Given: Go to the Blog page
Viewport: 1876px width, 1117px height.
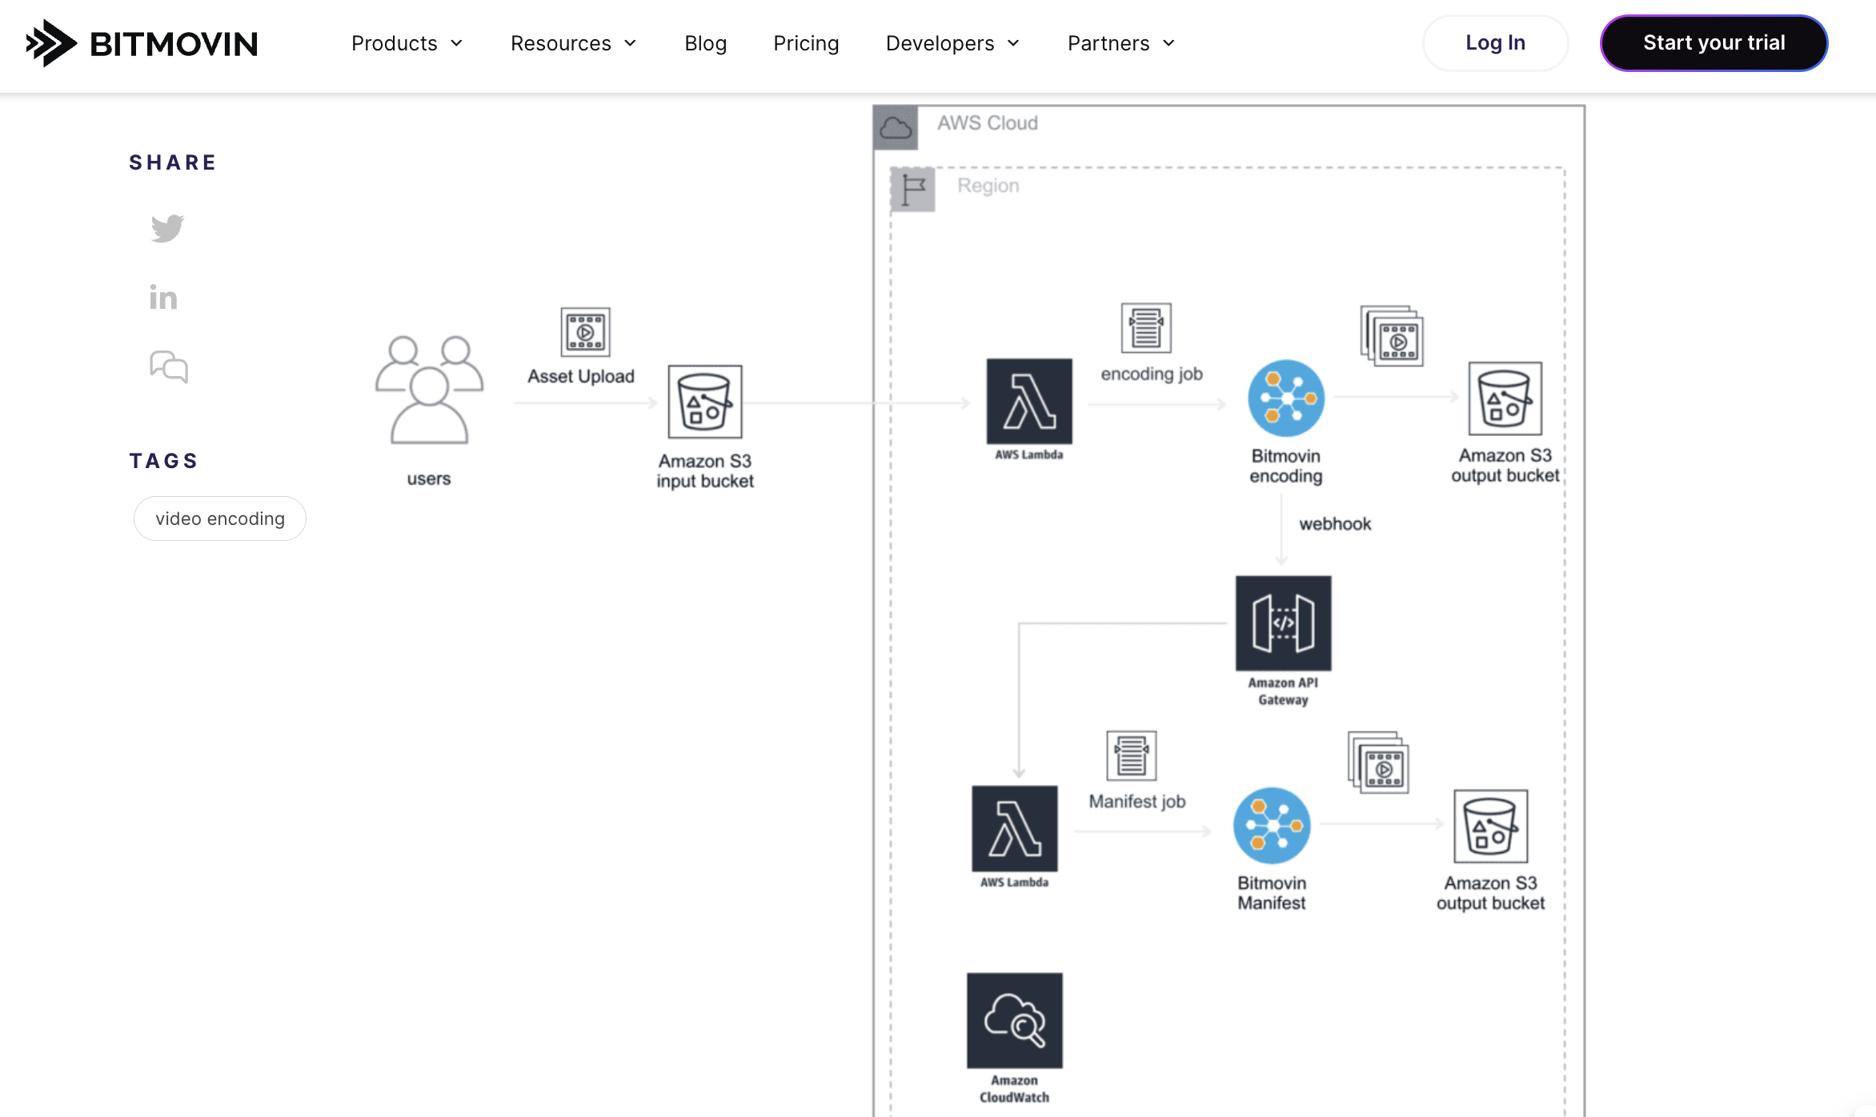Looking at the screenshot, I should (x=705, y=43).
